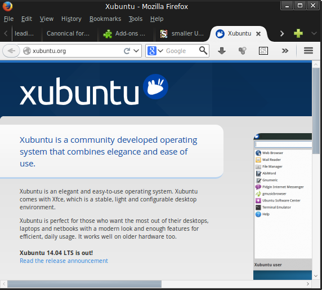This screenshot has width=322, height=290.
Task: Open the Tools menu
Action: [136, 19]
